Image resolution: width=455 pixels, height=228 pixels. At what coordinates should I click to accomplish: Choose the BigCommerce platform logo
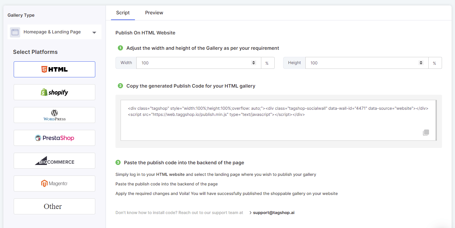click(54, 161)
